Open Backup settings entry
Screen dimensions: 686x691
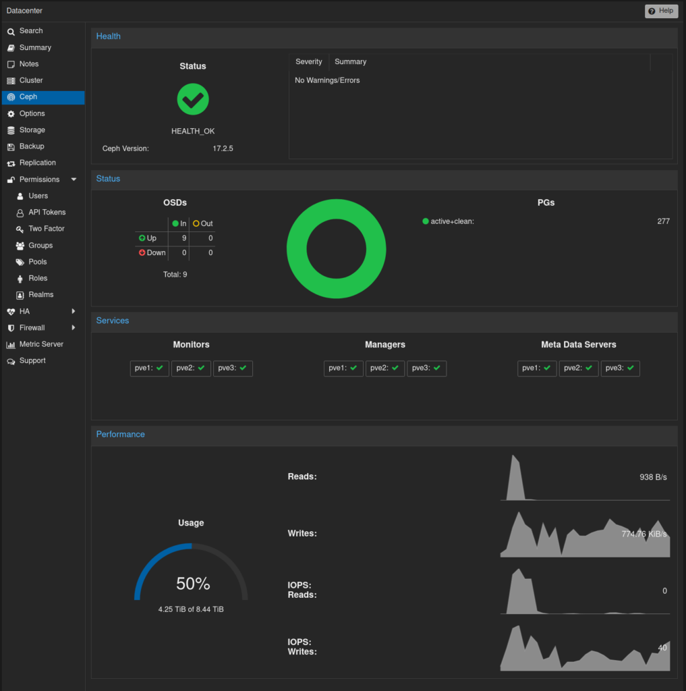point(43,146)
